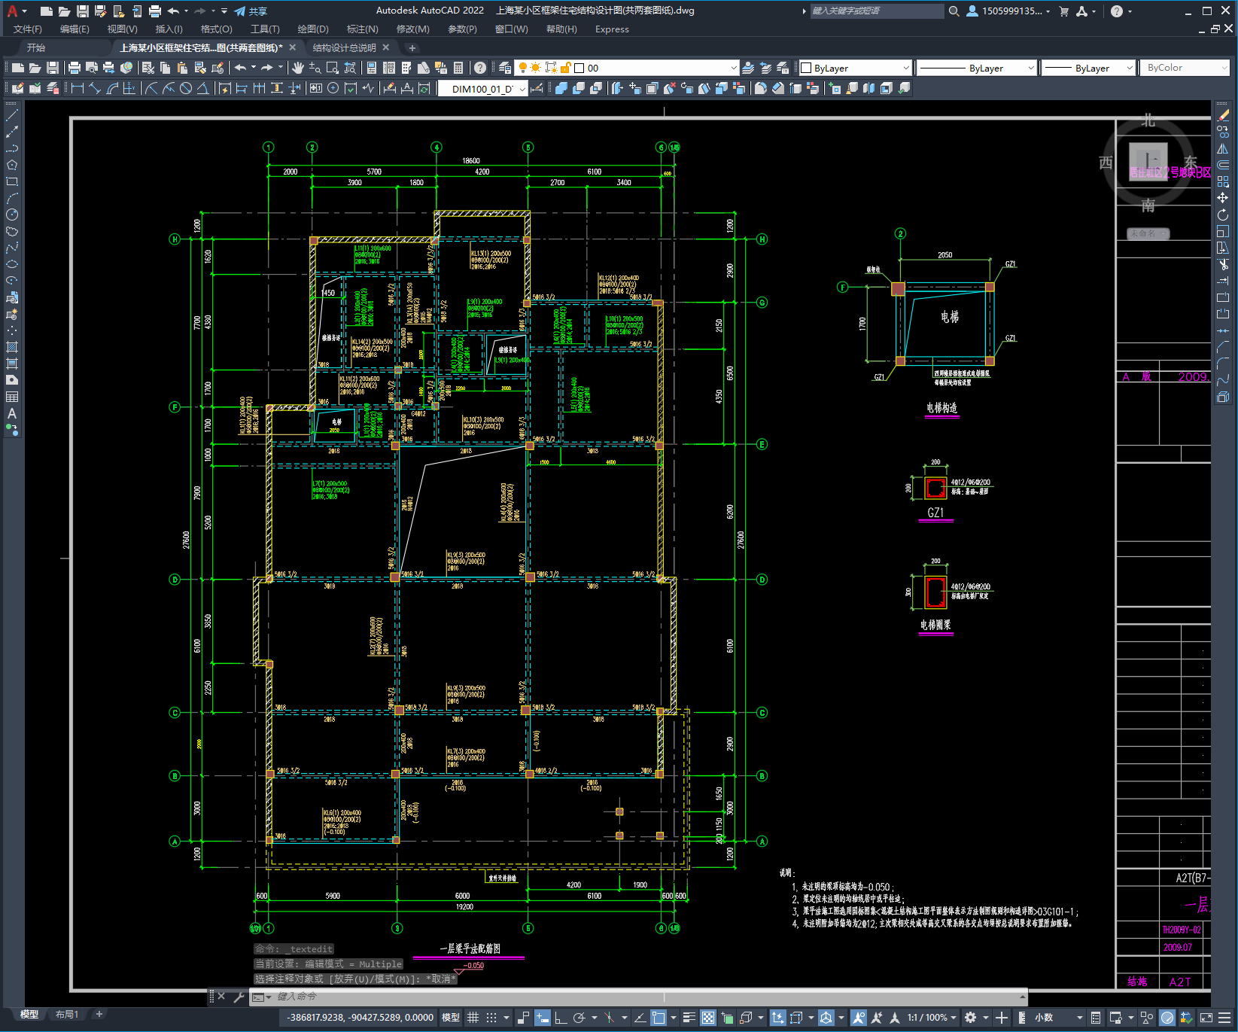Open the Plot printer icon
The width and height of the screenshot is (1238, 1032).
[x=75, y=68]
